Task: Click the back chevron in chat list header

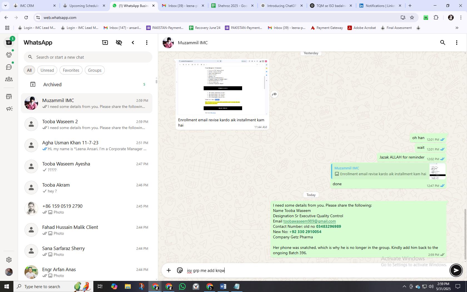Action: [x=133, y=43]
